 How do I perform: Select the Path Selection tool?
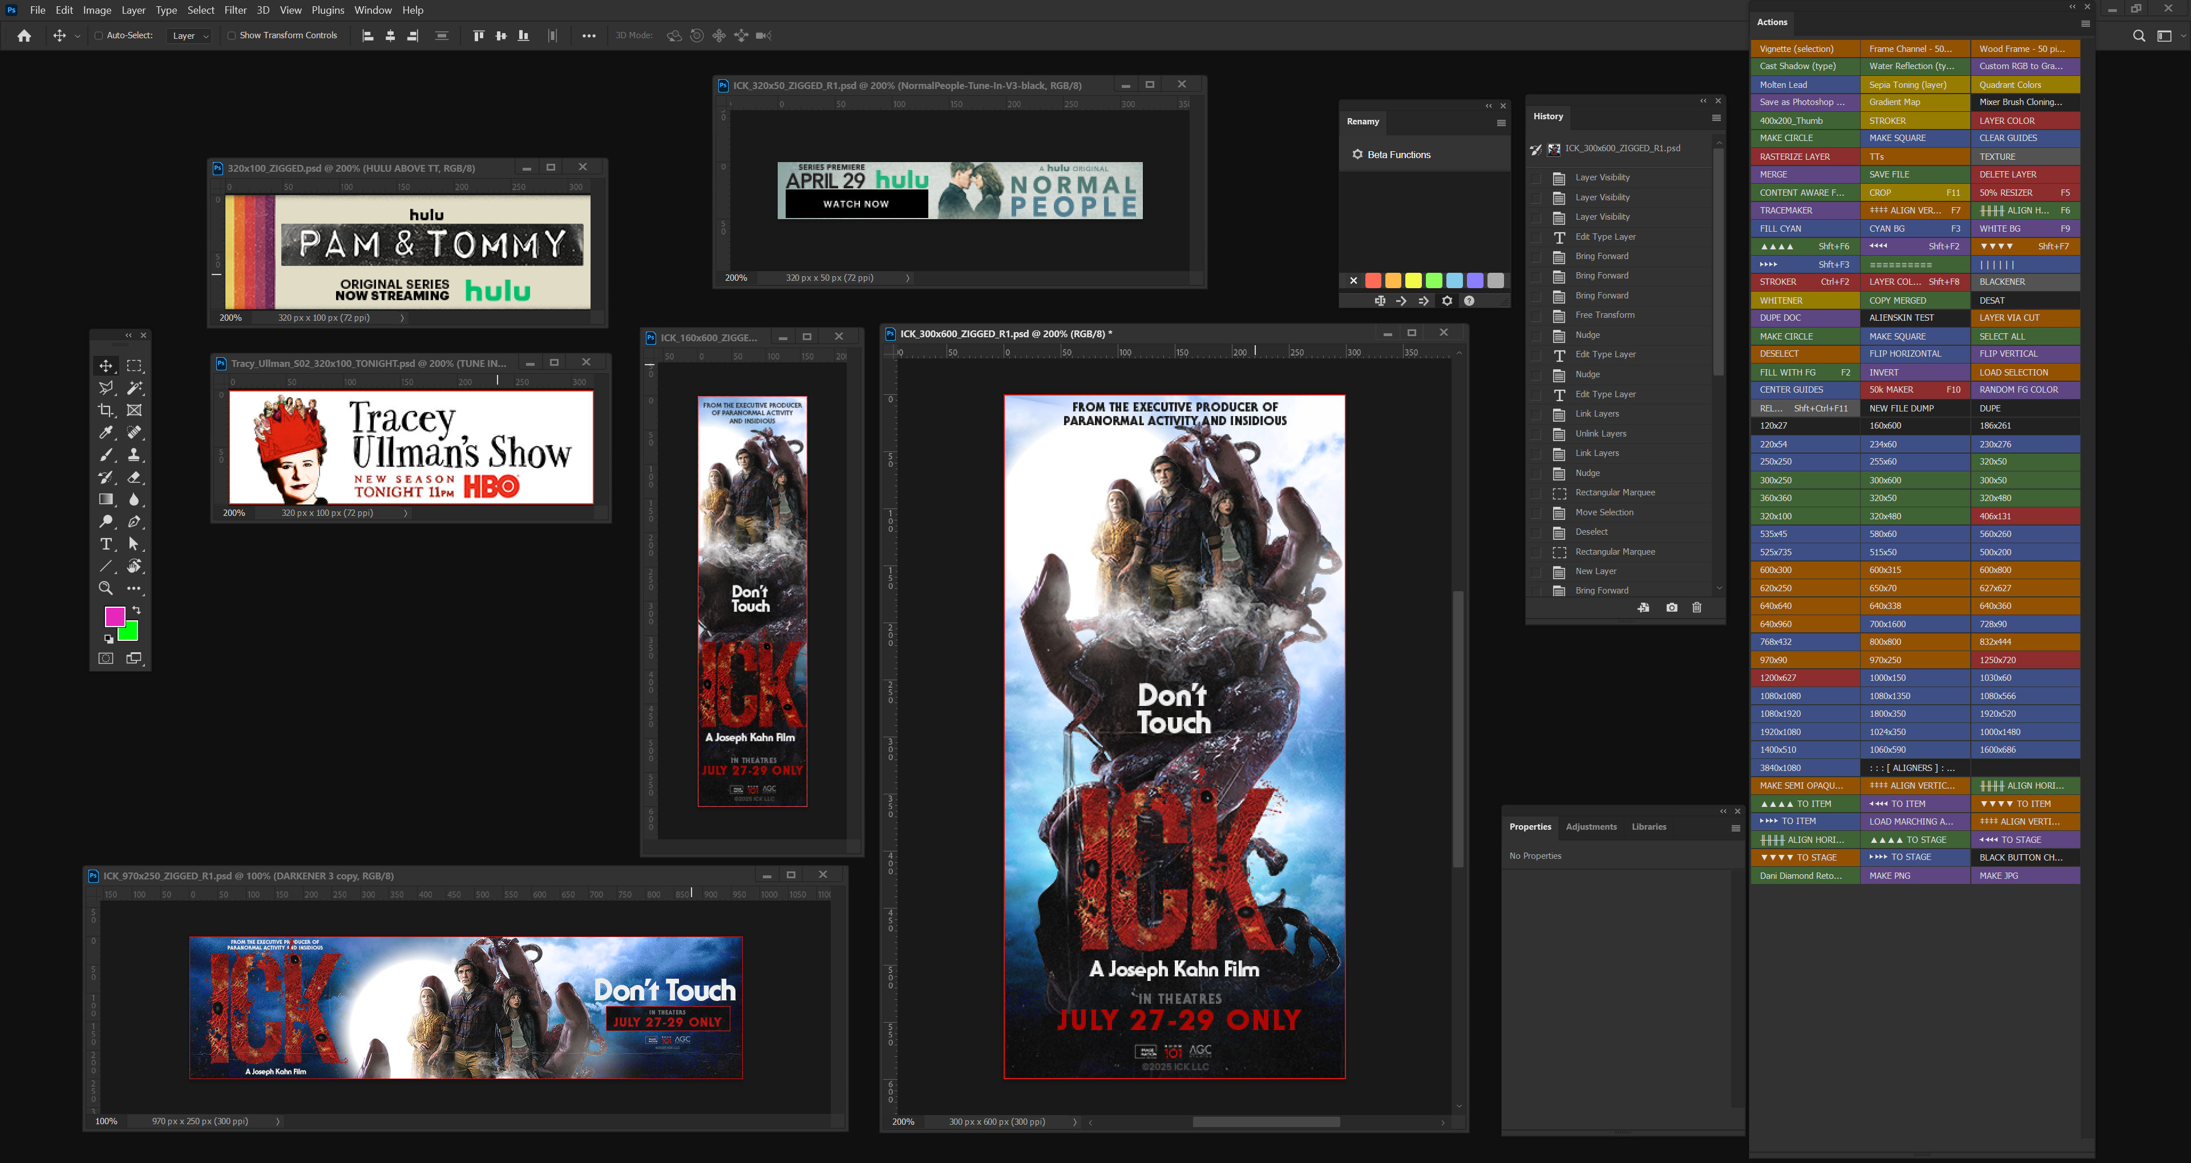click(135, 544)
